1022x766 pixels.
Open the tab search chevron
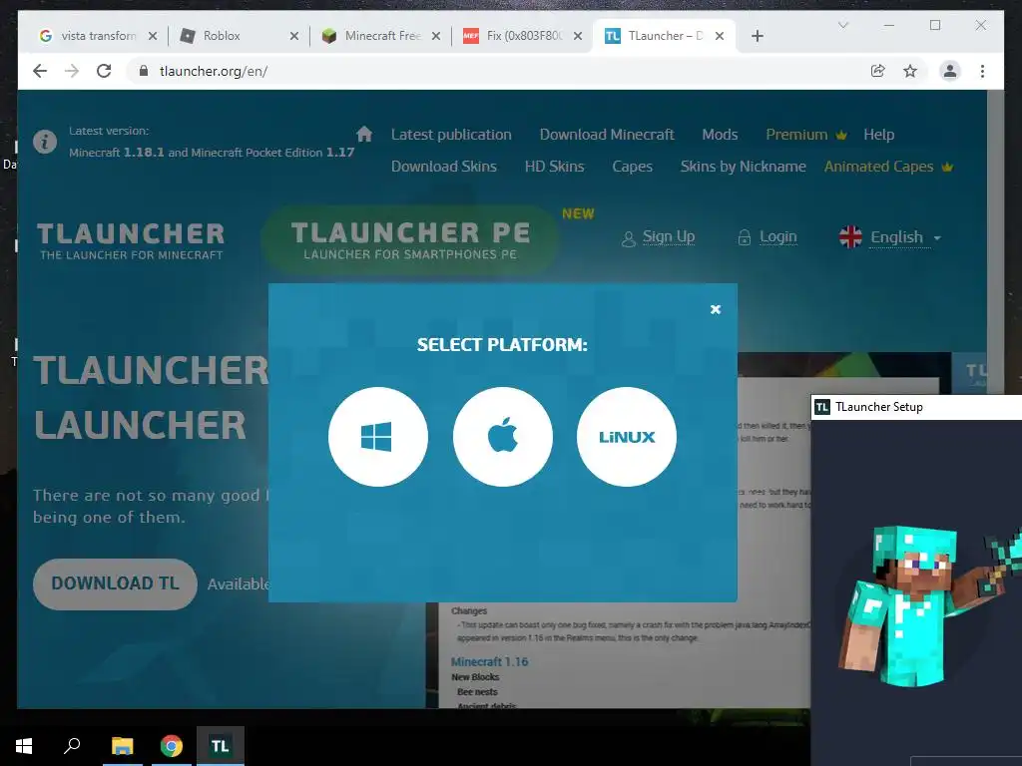tap(842, 25)
